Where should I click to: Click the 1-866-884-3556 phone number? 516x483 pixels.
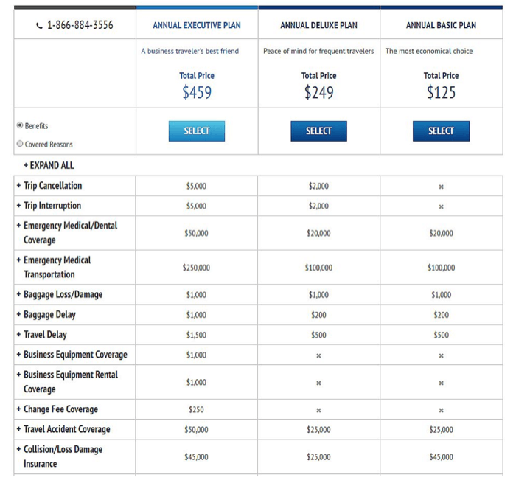[80, 25]
